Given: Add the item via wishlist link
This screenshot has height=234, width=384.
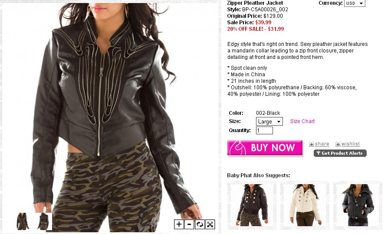Looking at the screenshot, I should [x=350, y=144].
